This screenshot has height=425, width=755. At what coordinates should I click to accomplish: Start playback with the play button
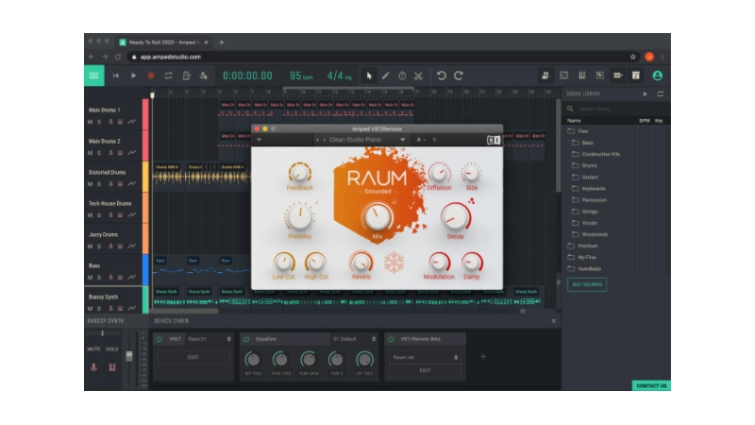click(133, 76)
